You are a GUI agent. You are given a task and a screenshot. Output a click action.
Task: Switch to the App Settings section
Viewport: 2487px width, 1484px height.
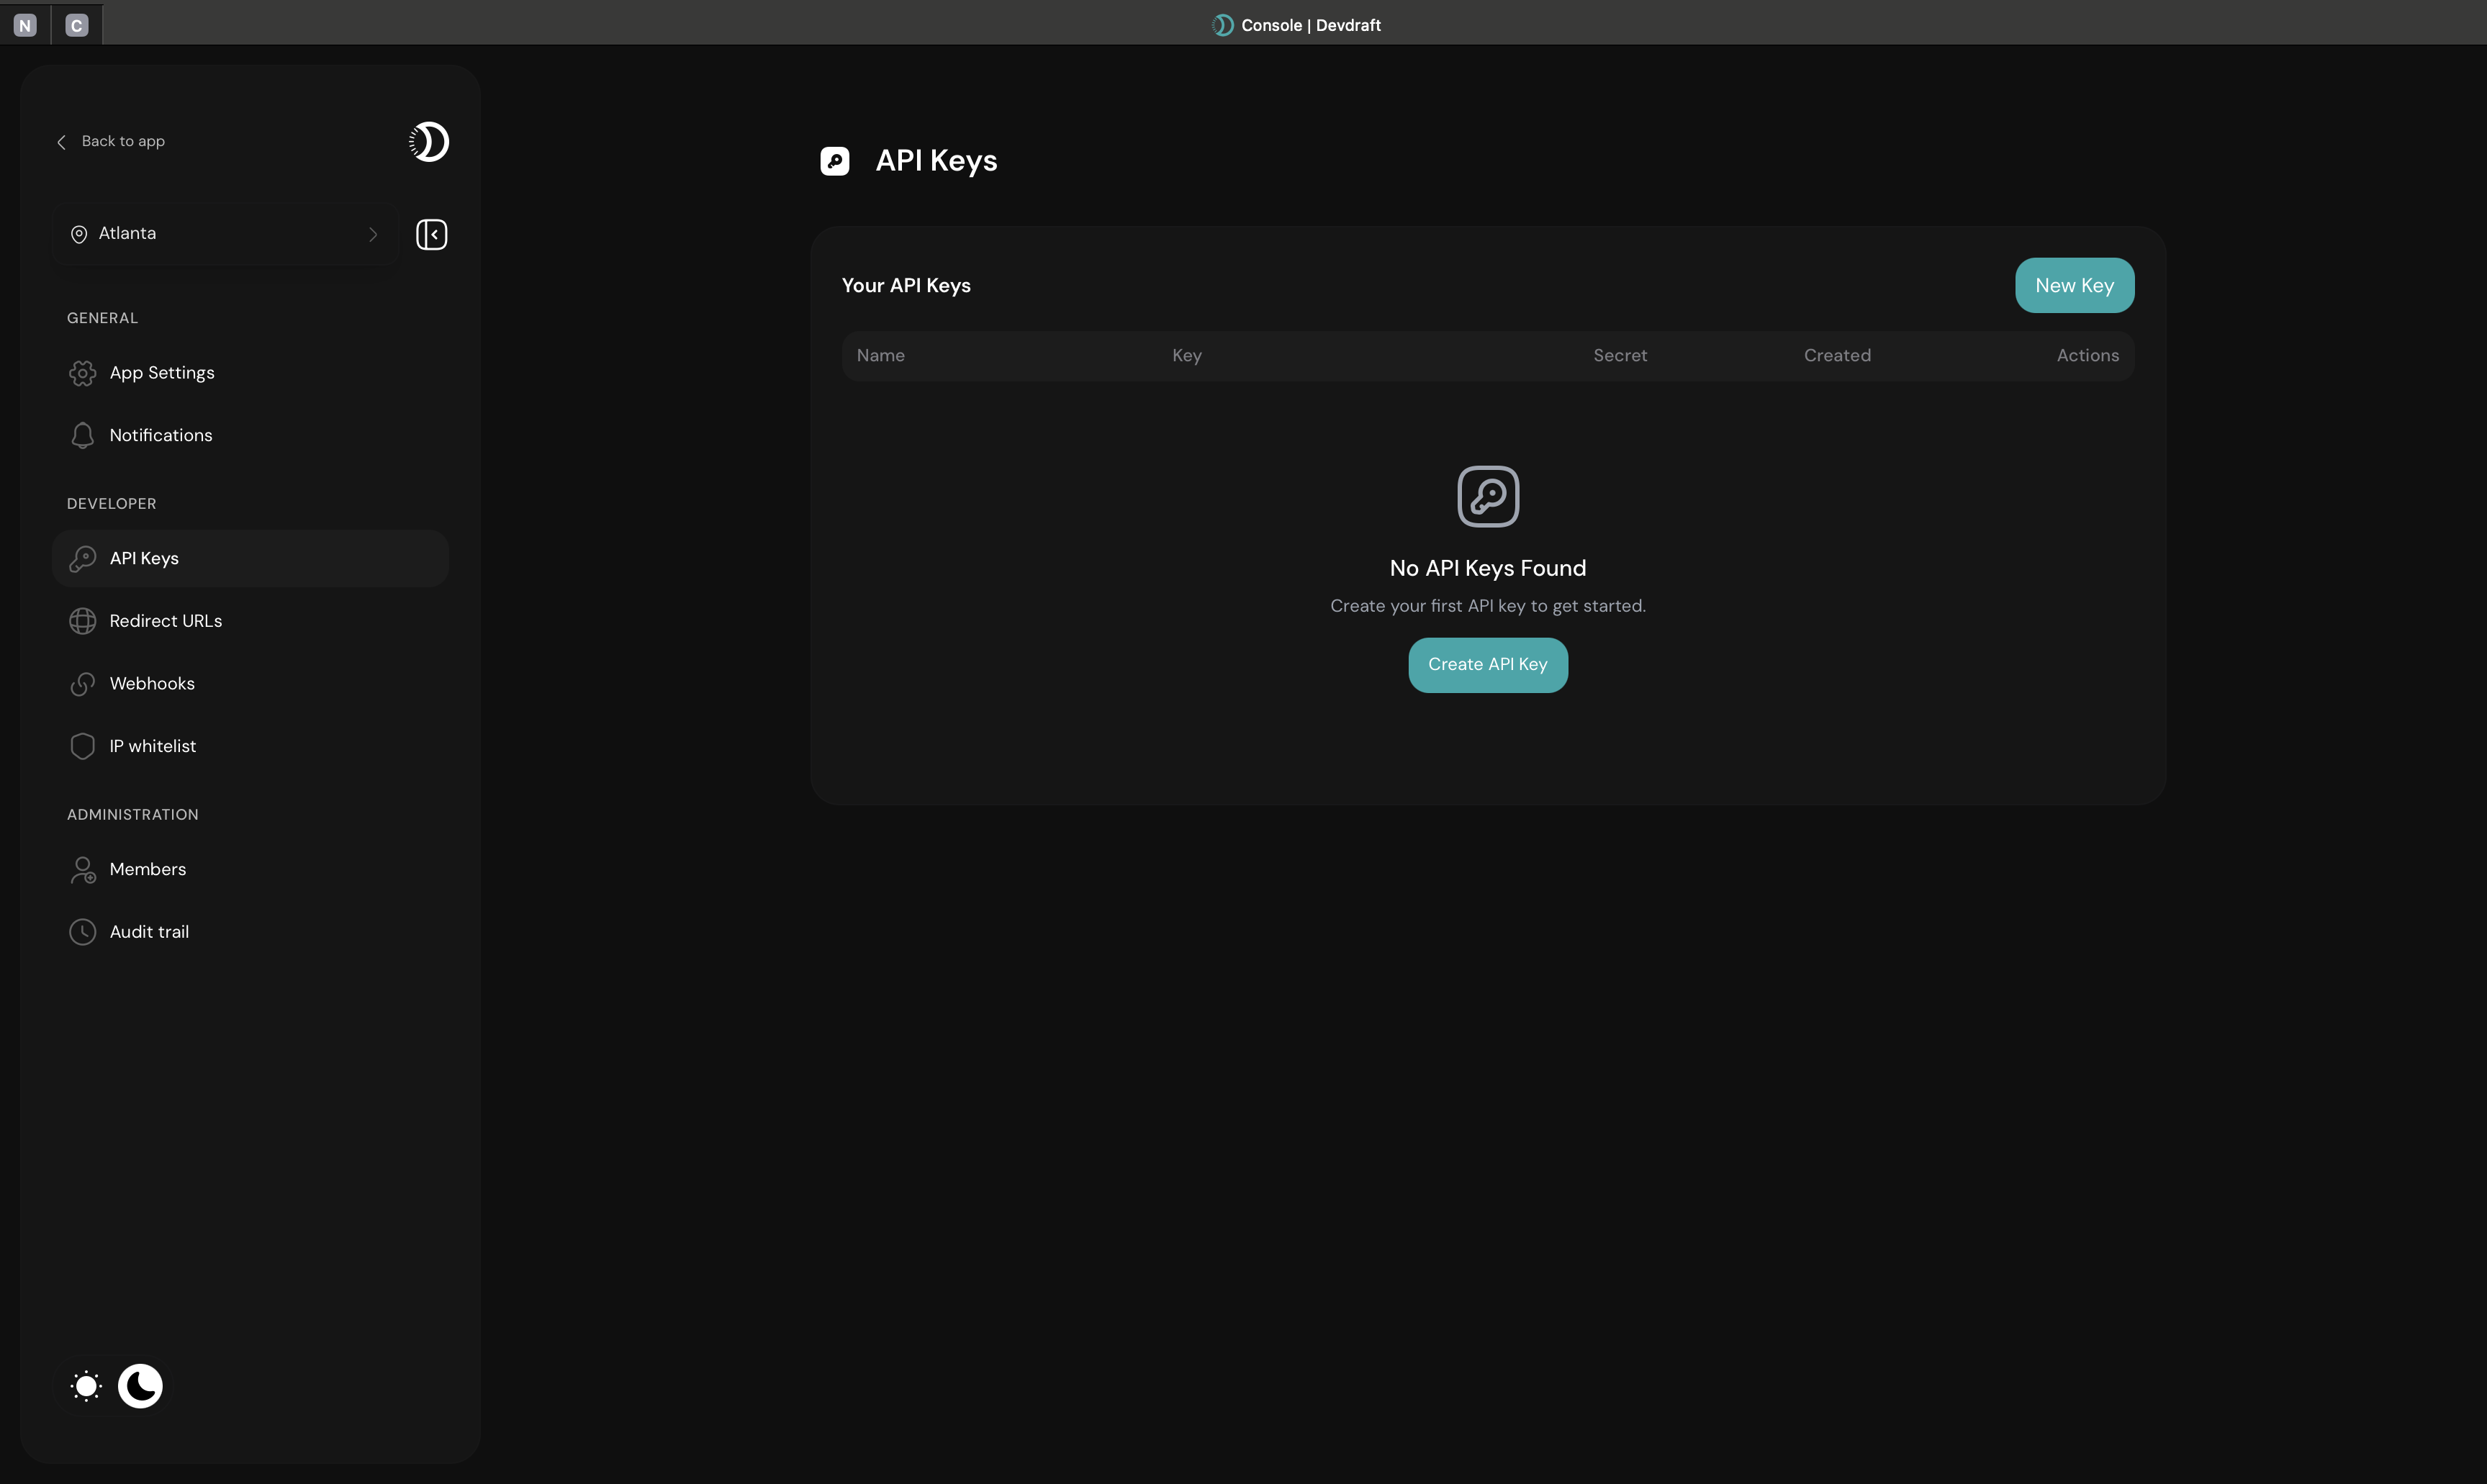pyautogui.click(x=162, y=372)
